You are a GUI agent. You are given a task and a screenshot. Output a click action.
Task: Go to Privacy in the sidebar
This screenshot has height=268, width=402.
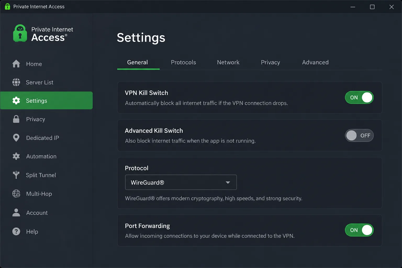coord(36,119)
